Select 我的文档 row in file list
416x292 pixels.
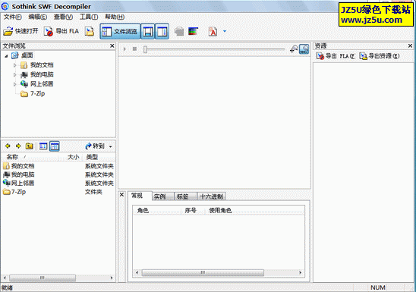coord(58,166)
